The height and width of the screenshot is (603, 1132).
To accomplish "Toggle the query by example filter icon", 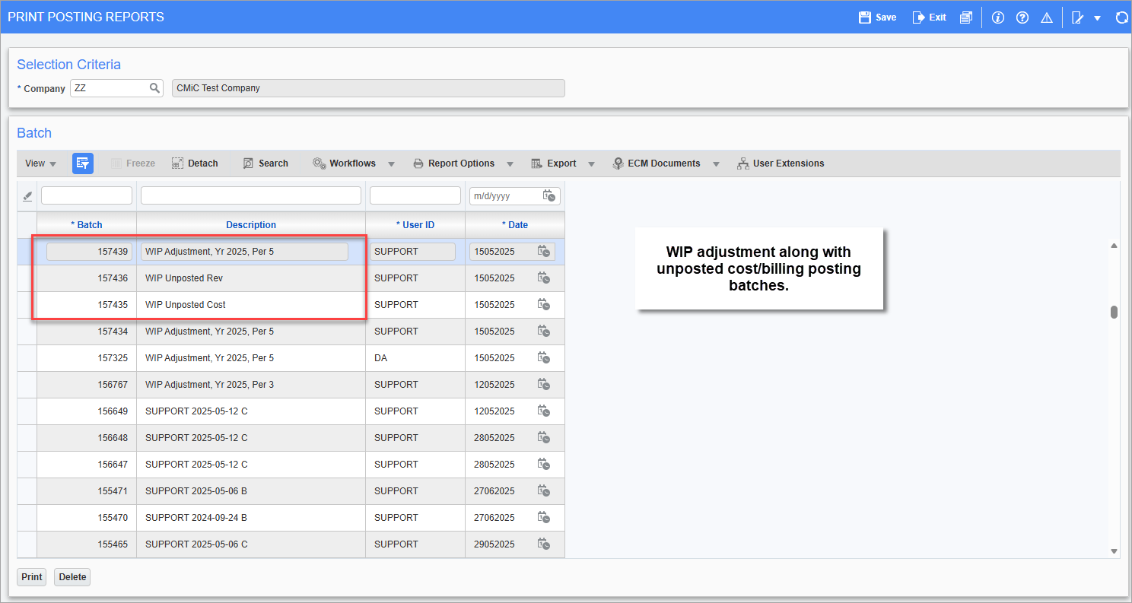I will tap(83, 163).
